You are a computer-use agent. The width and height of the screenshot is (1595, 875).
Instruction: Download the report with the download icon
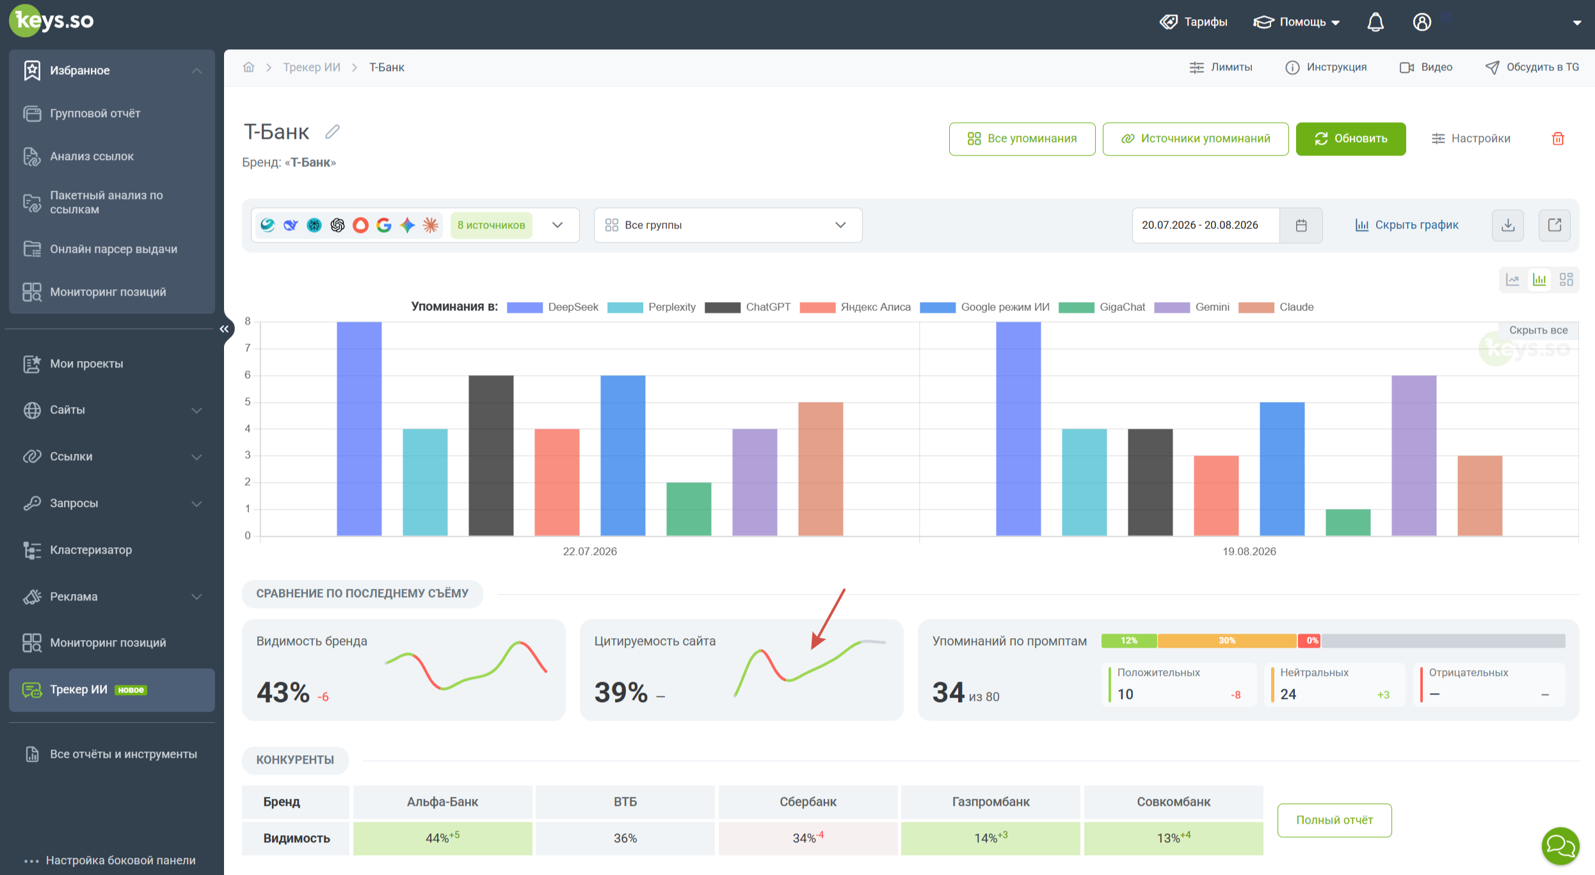pyautogui.click(x=1508, y=225)
